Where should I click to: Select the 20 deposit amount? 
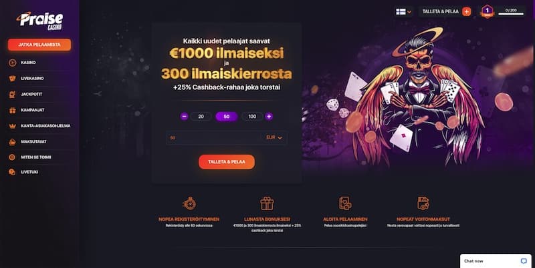[x=201, y=117]
